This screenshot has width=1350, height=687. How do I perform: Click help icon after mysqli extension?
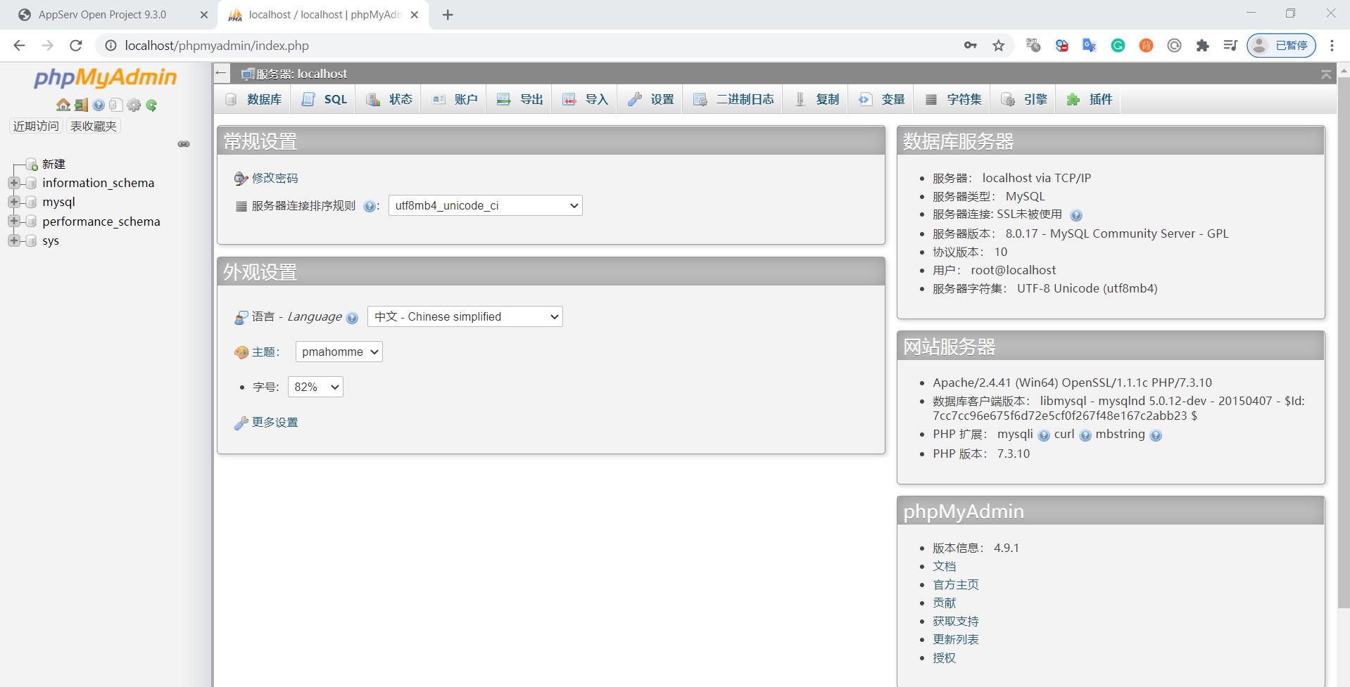click(x=1044, y=435)
